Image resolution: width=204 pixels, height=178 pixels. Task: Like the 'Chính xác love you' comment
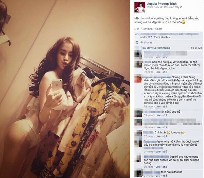click(158, 136)
